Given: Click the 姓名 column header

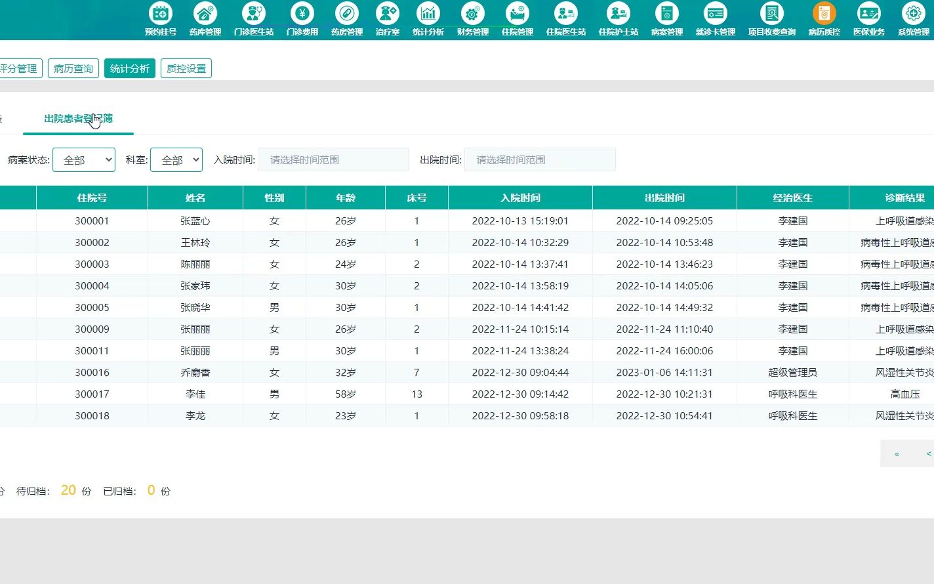Looking at the screenshot, I should (x=195, y=198).
